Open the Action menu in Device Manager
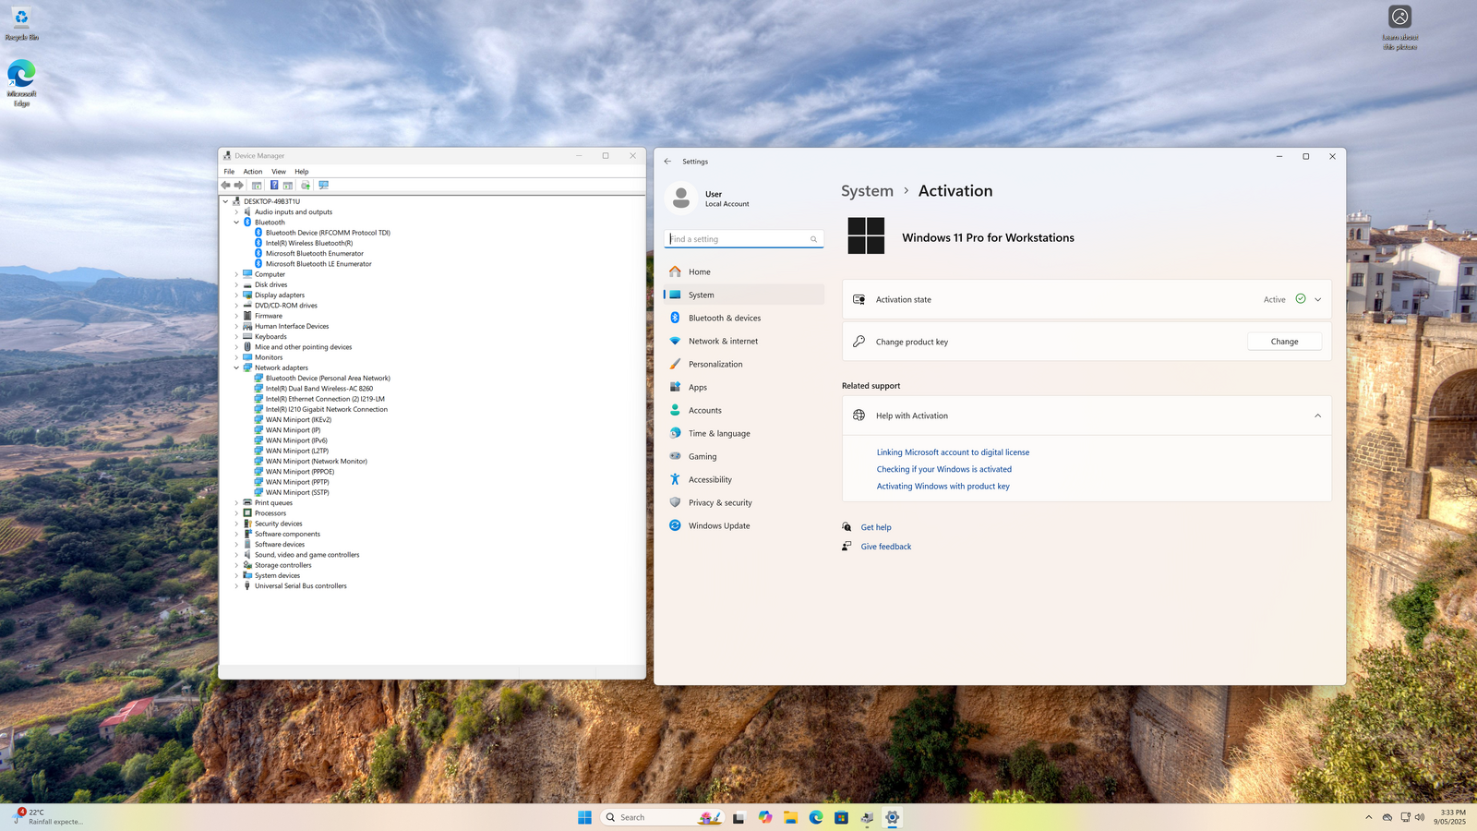 [253, 172]
